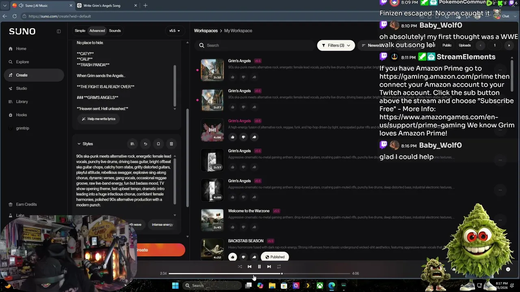This screenshot has height=292, width=520.
Task: Add the intense energy style tag
Action: [x=162, y=225]
